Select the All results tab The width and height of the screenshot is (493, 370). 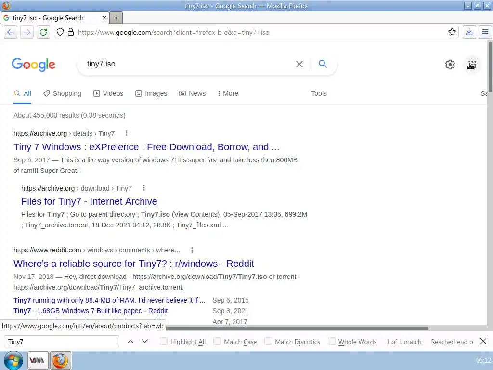click(22, 93)
